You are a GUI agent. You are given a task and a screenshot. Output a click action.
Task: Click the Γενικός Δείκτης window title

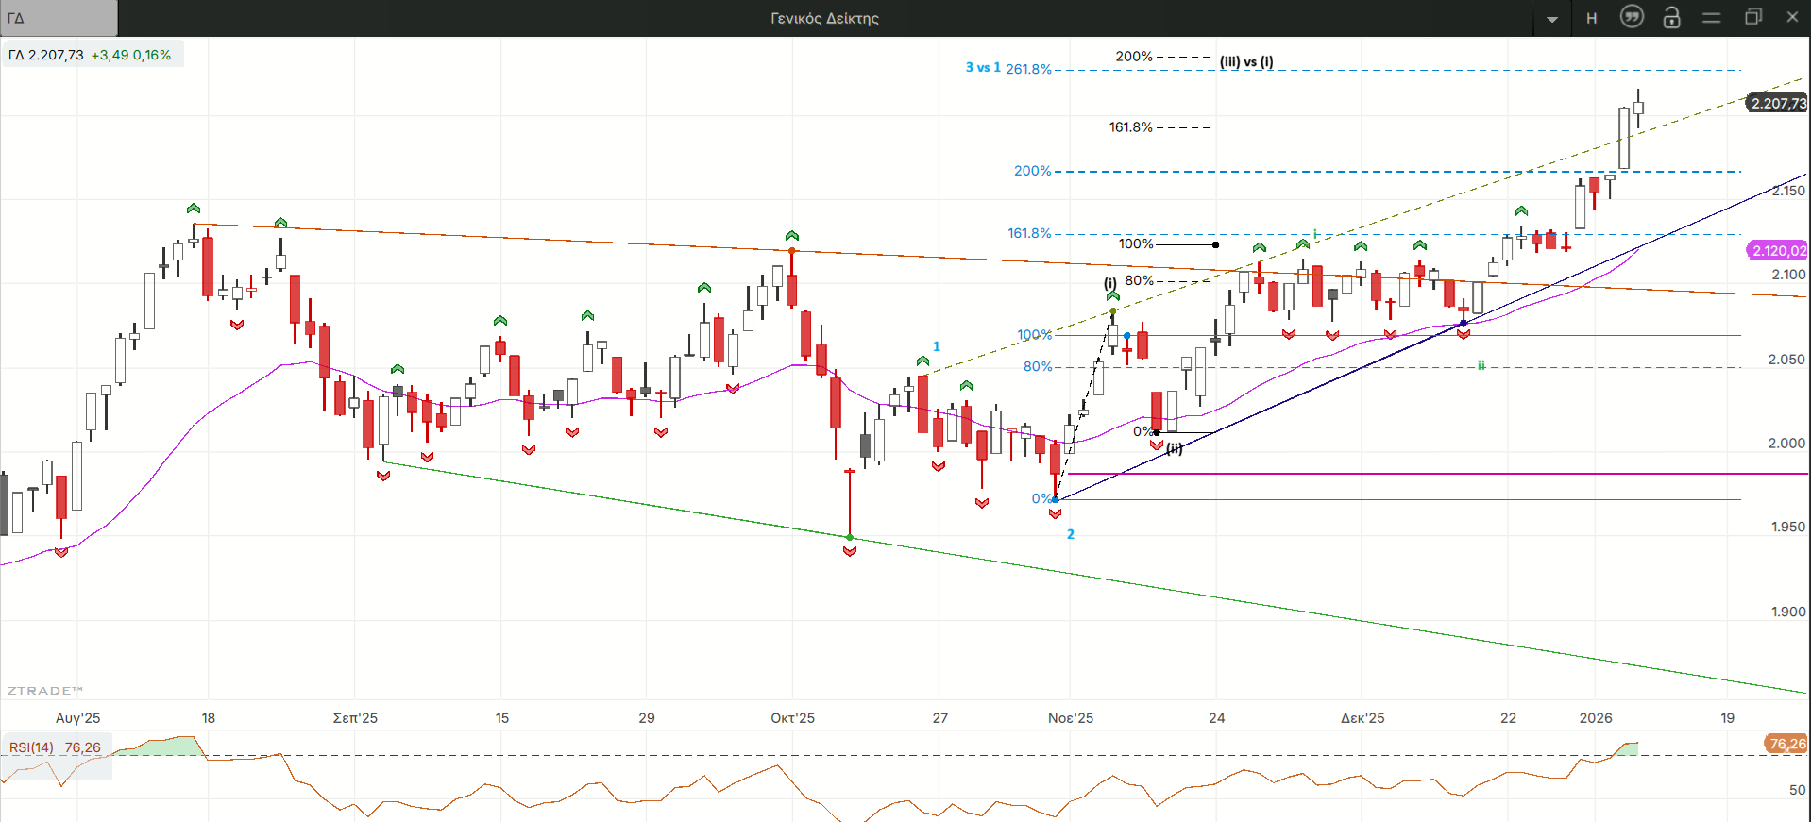[x=824, y=18]
